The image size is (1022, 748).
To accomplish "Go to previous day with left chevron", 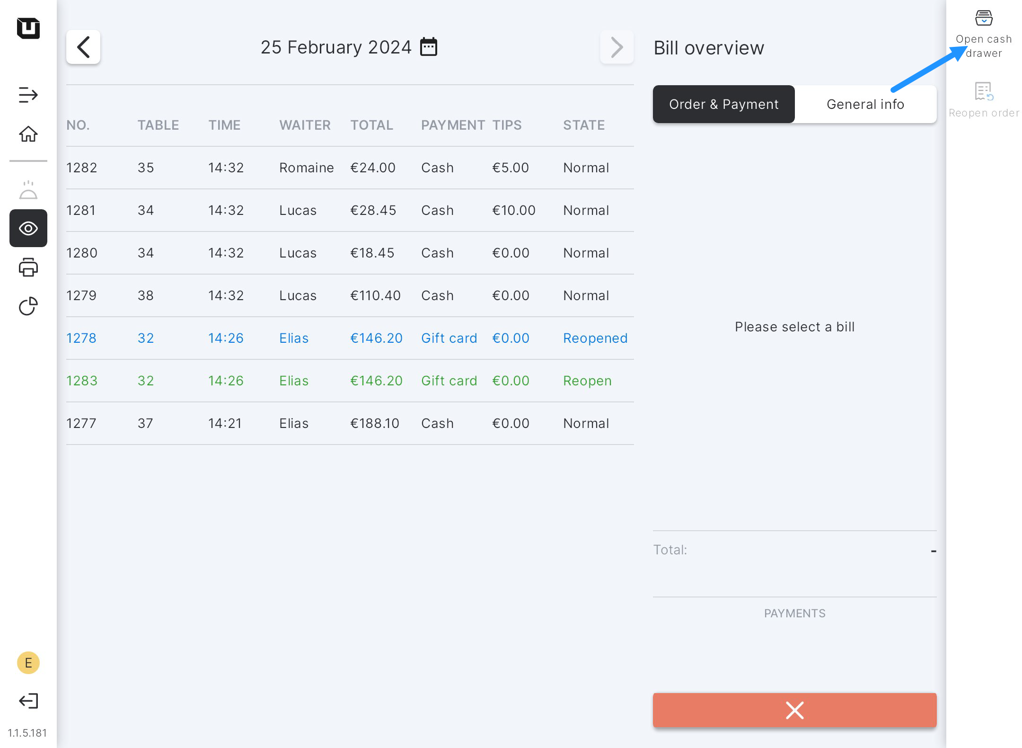I will (83, 47).
